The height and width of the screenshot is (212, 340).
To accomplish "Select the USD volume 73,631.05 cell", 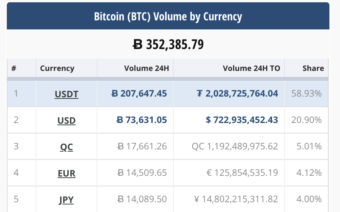I will 141,120.
